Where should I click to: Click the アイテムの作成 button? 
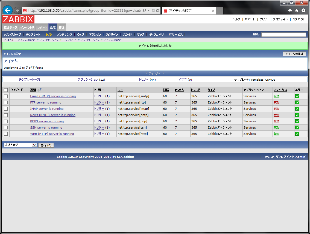pos(294,54)
